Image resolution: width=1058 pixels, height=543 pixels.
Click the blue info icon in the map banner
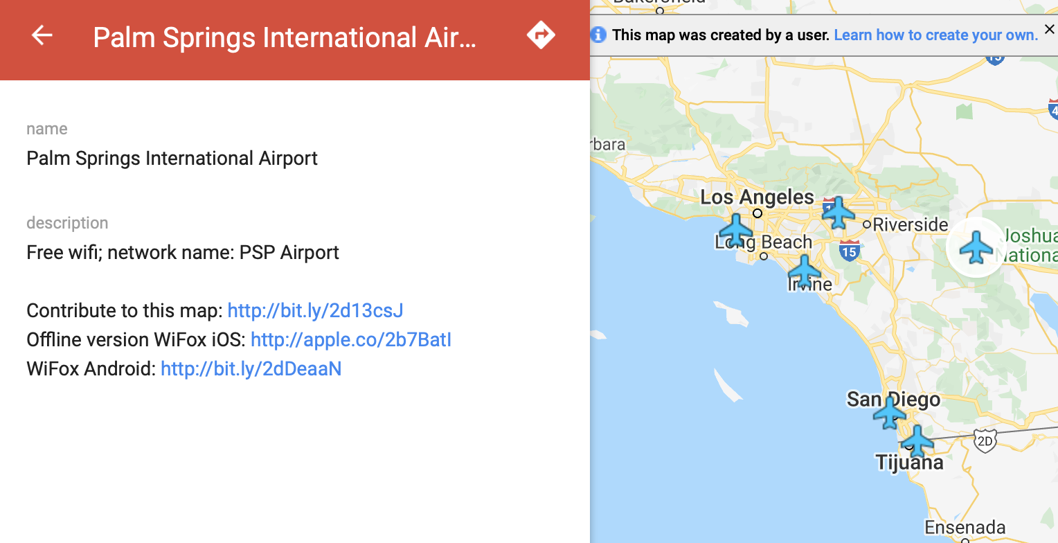point(599,35)
